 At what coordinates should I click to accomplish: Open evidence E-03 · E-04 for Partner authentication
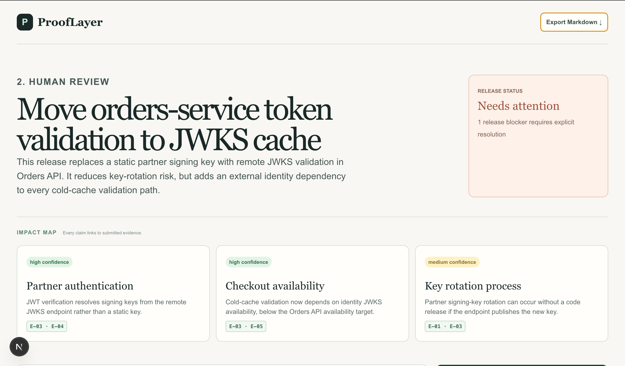pyautogui.click(x=47, y=326)
